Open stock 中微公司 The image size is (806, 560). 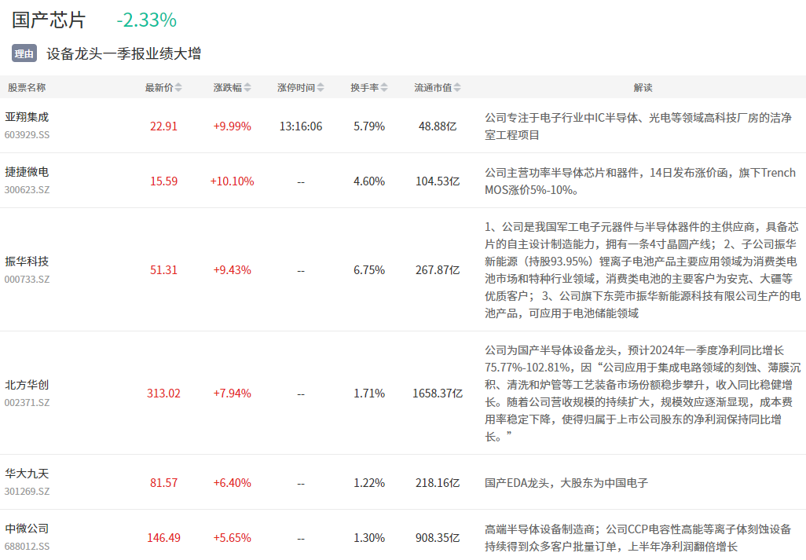point(27,529)
